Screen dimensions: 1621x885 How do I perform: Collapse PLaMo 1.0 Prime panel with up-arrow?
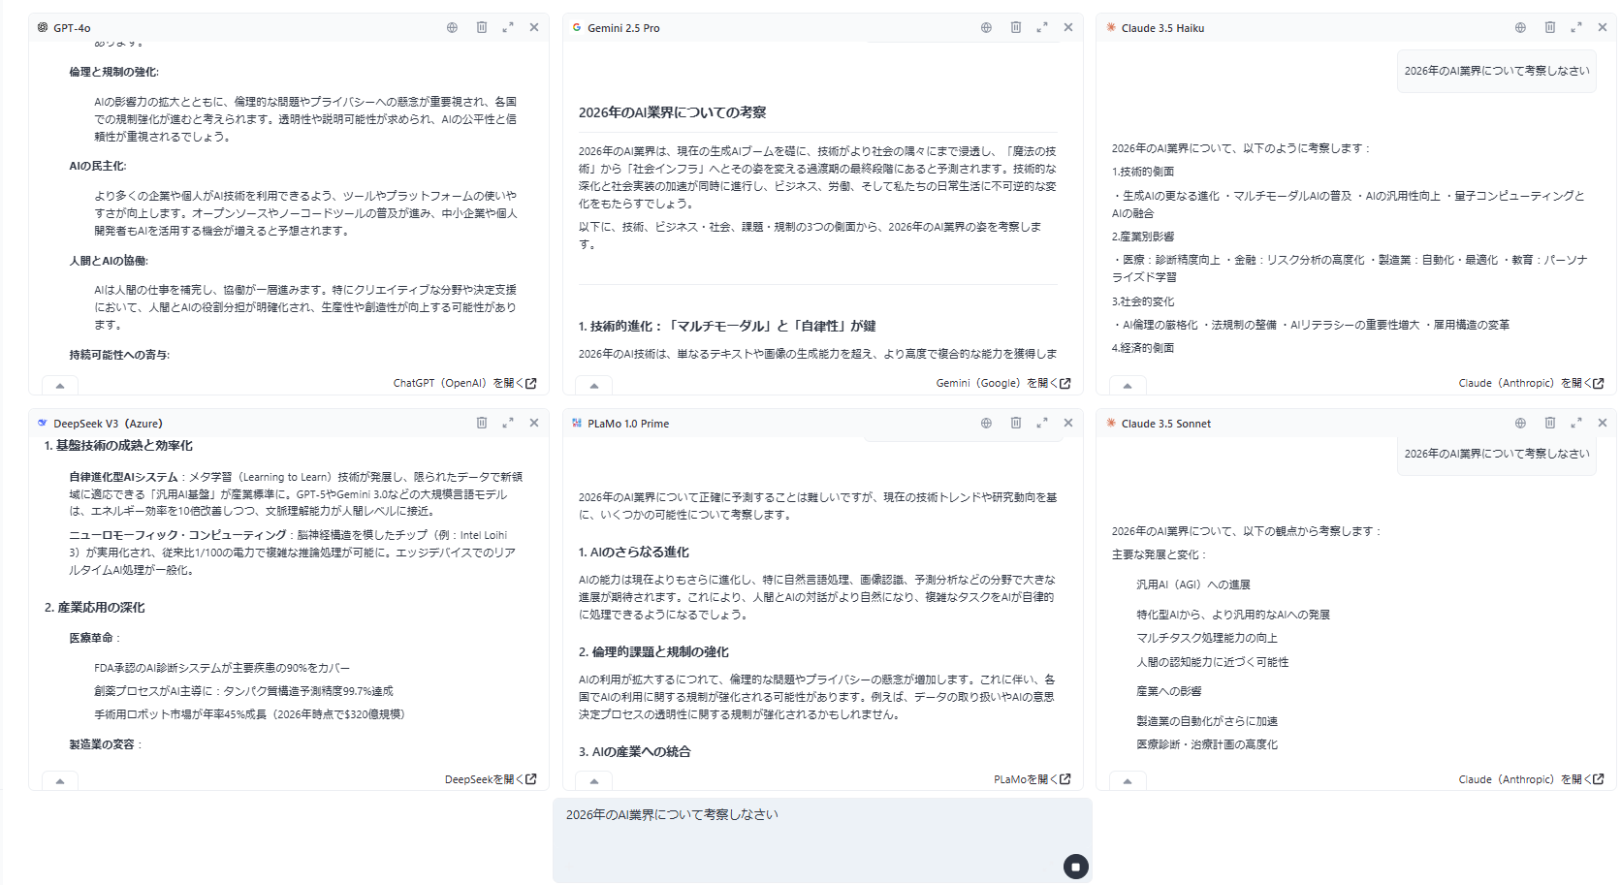(x=594, y=780)
